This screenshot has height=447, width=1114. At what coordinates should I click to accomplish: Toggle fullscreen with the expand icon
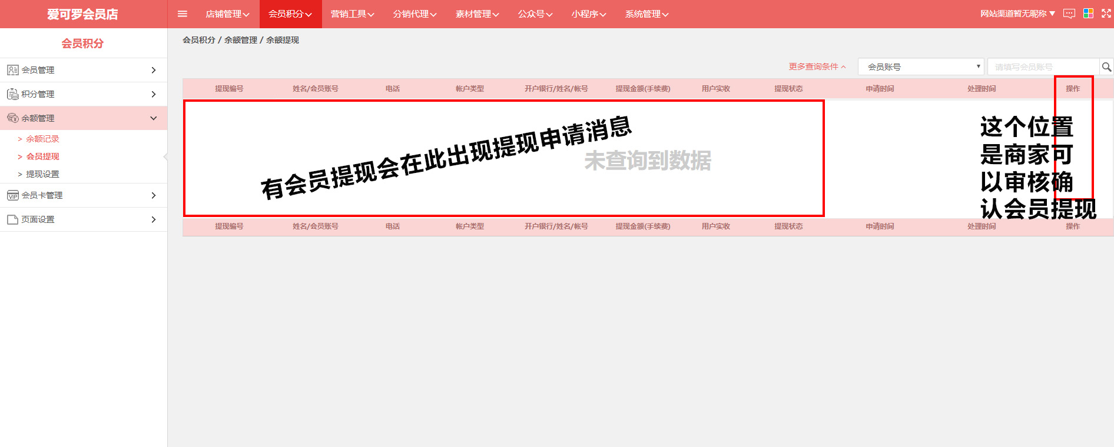coord(1106,14)
